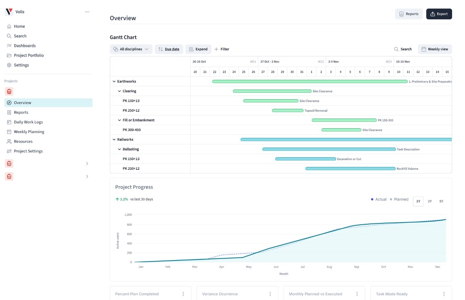This screenshot has width=465, height=300.
Task: Open the Gantt chart Search
Action: tap(403, 49)
